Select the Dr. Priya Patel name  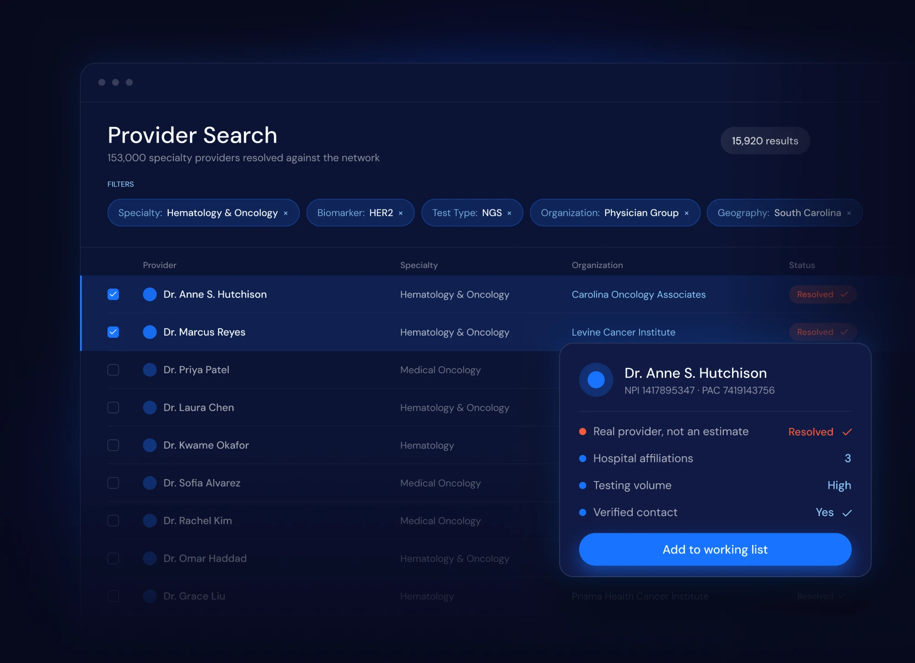point(196,369)
